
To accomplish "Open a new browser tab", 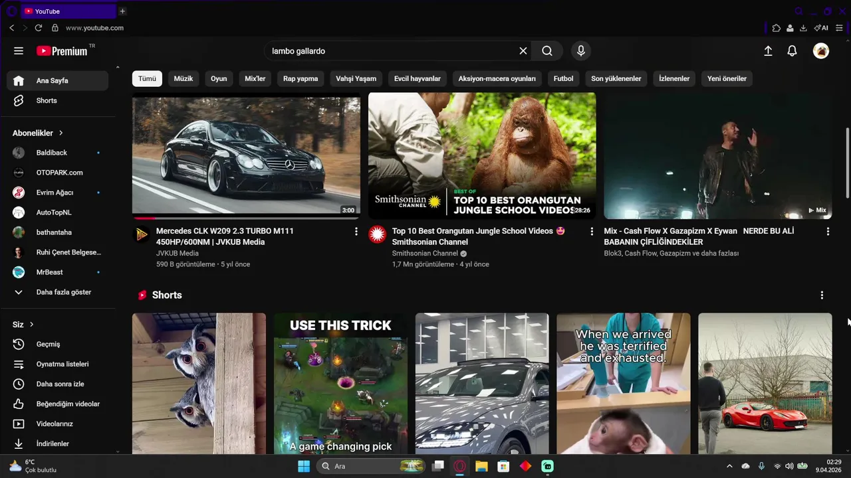I will pyautogui.click(x=122, y=11).
